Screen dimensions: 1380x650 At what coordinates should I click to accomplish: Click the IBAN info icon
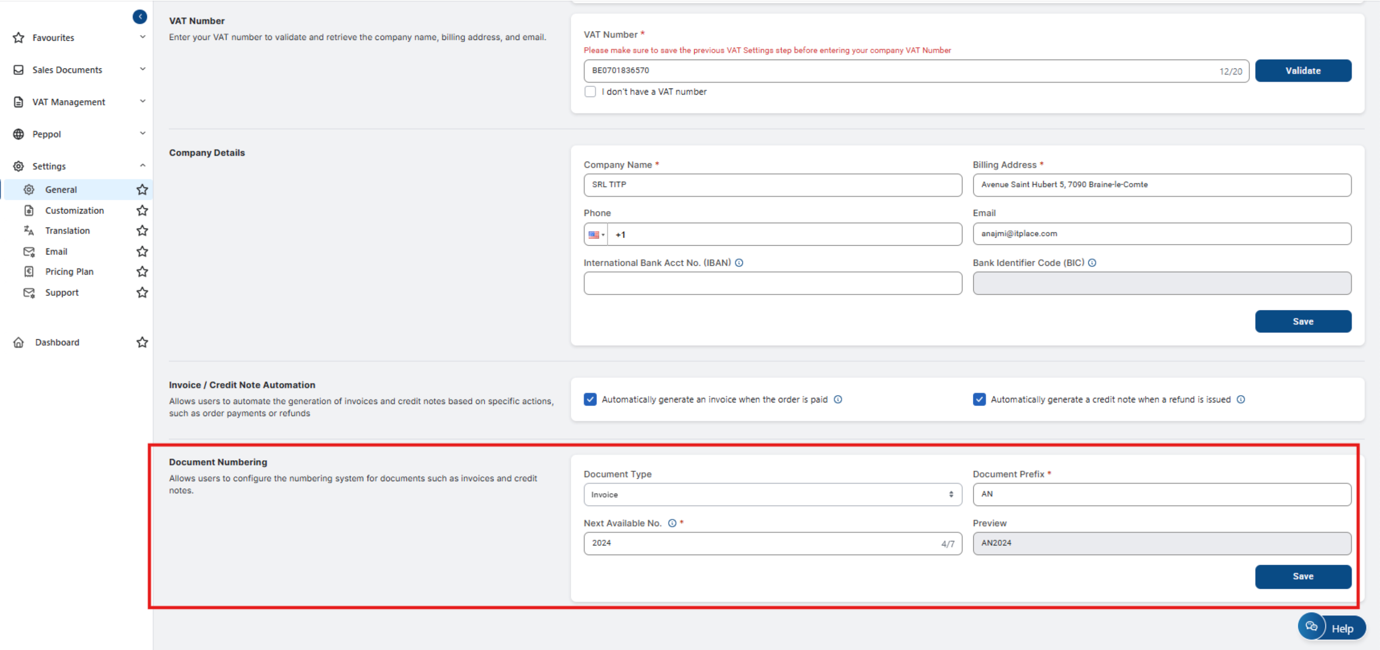[x=739, y=263]
